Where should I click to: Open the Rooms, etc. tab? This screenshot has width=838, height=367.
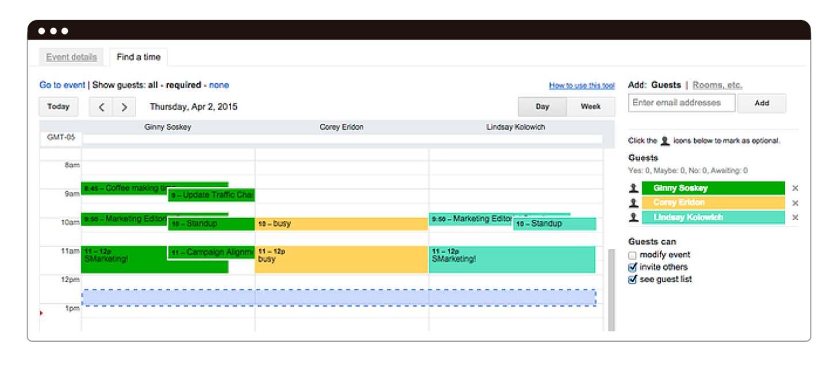pos(717,85)
